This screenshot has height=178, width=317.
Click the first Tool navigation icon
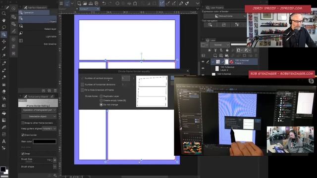click(x=210, y=25)
